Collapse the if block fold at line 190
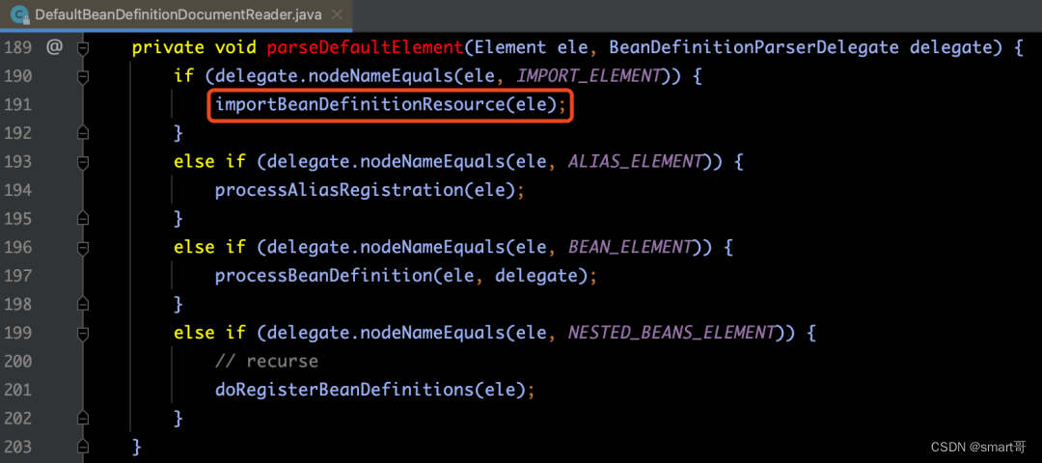 pos(83,77)
